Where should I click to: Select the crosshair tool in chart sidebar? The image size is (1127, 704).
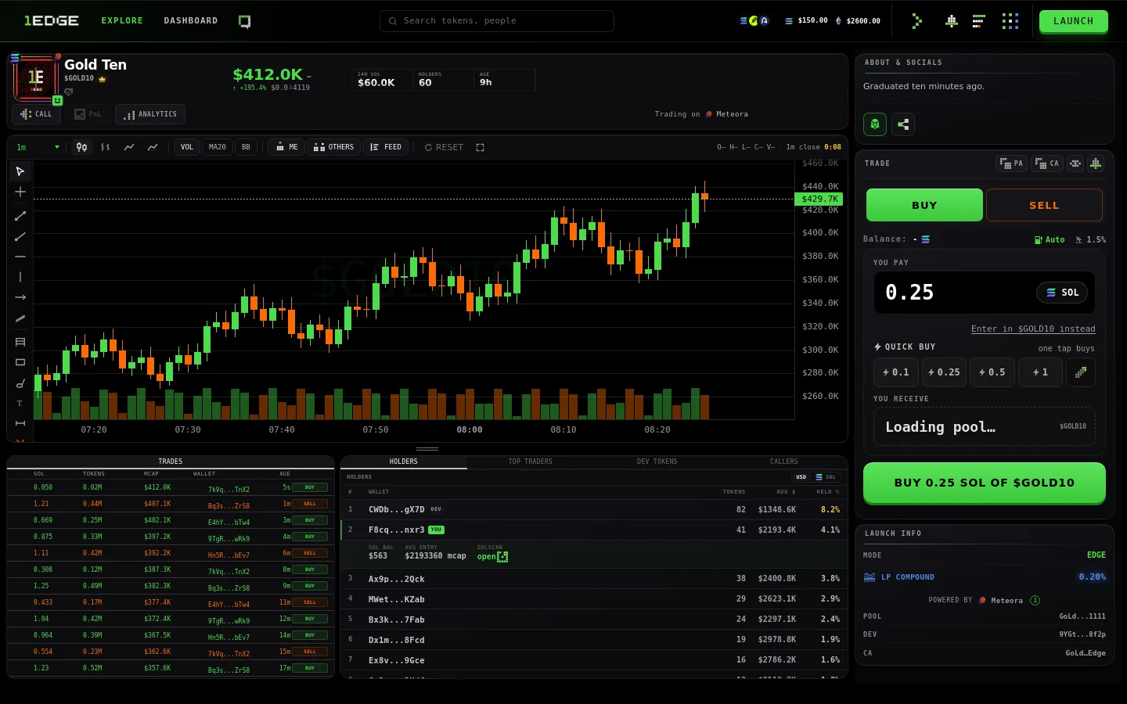pos(20,192)
